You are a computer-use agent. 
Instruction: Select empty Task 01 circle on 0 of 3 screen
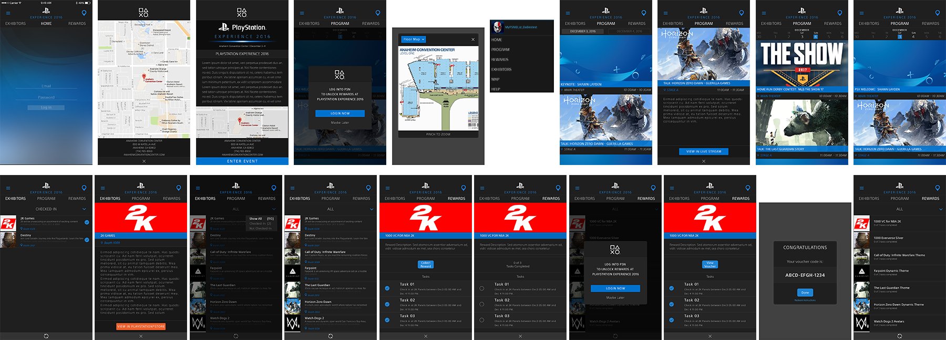click(x=481, y=288)
